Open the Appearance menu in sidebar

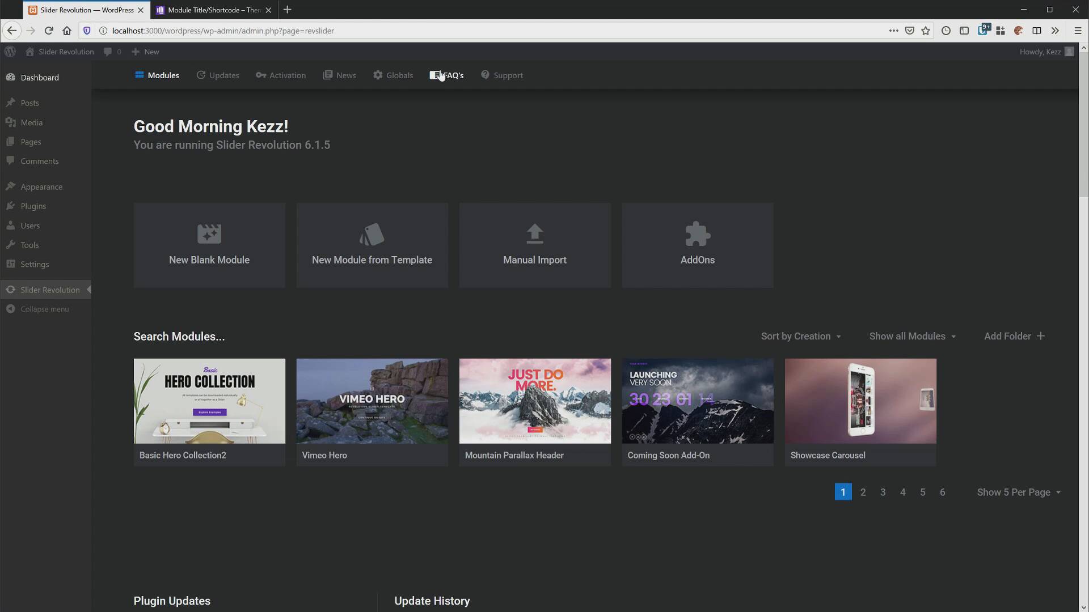point(41,186)
